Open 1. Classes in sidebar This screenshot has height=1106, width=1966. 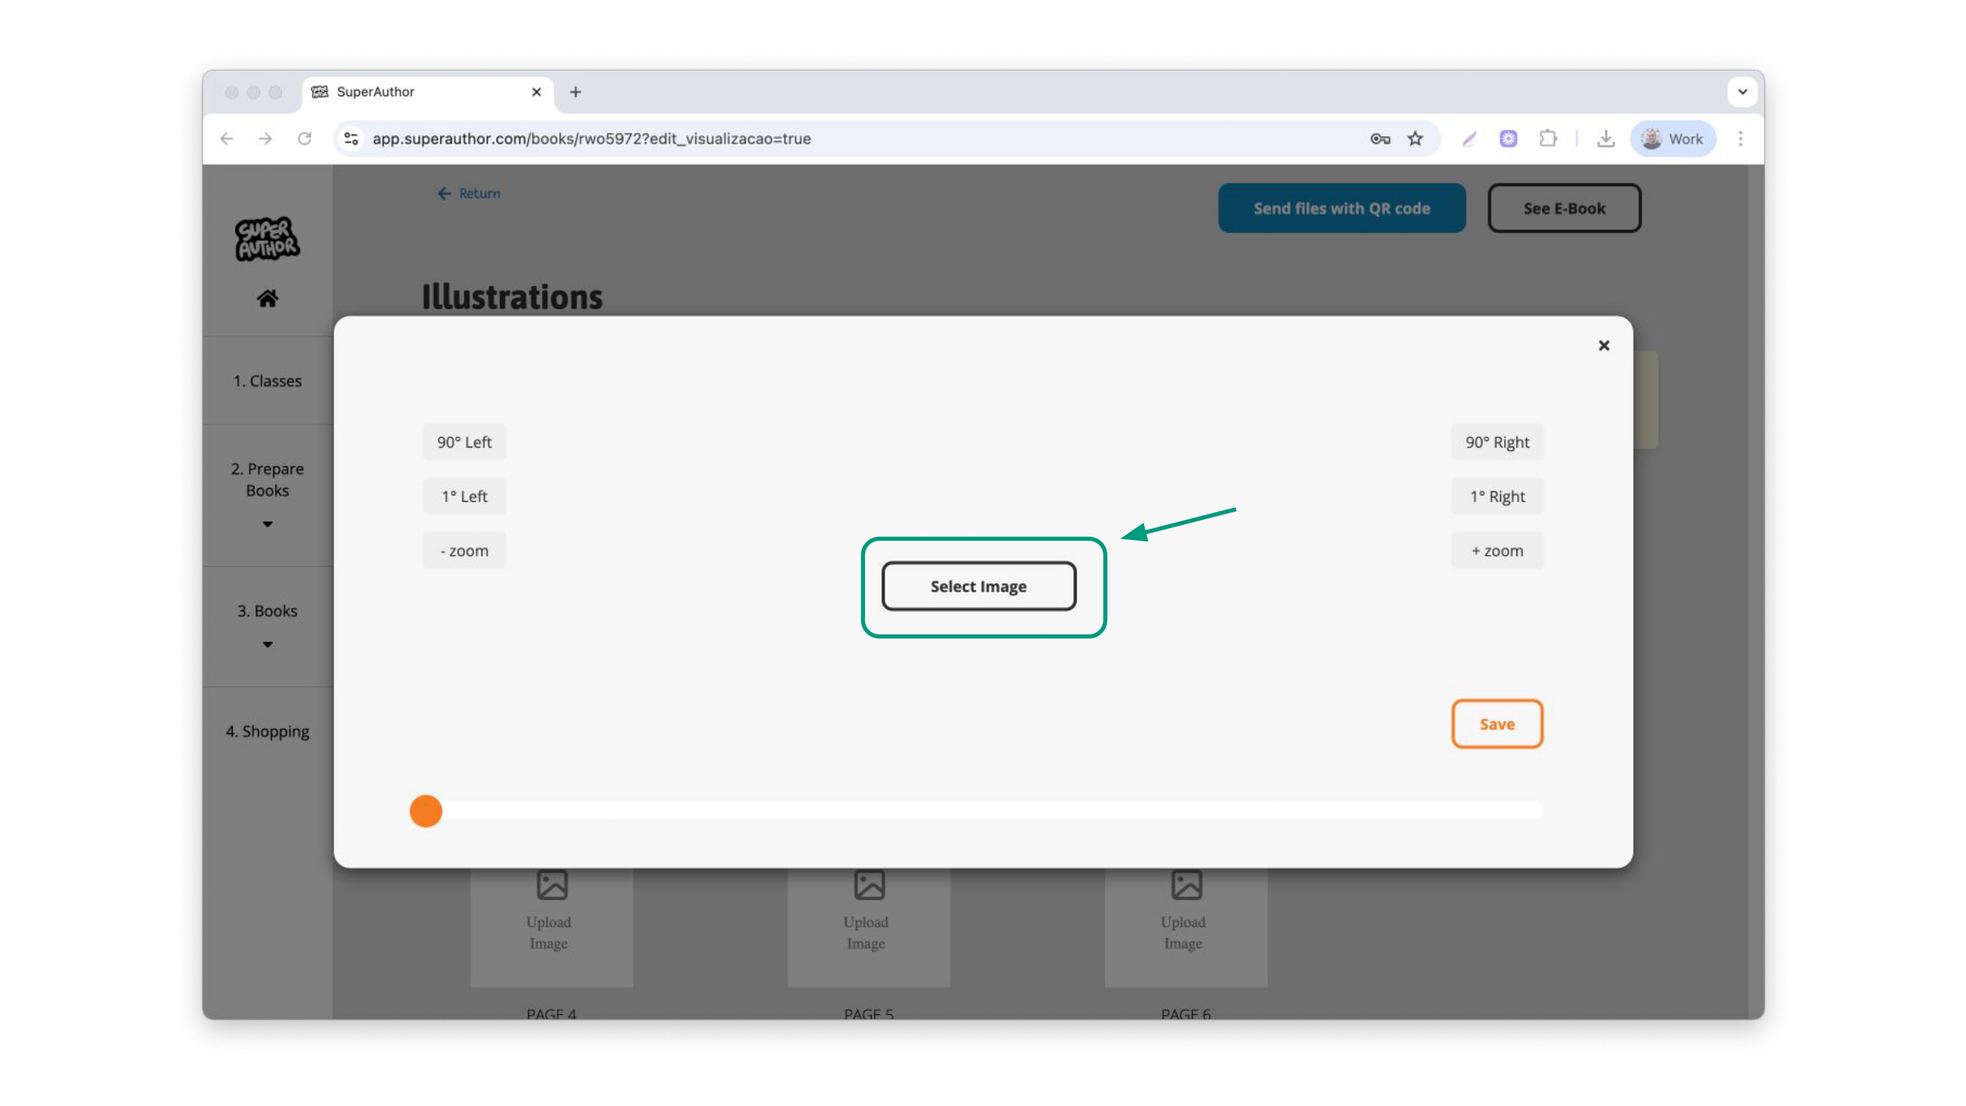(x=267, y=381)
